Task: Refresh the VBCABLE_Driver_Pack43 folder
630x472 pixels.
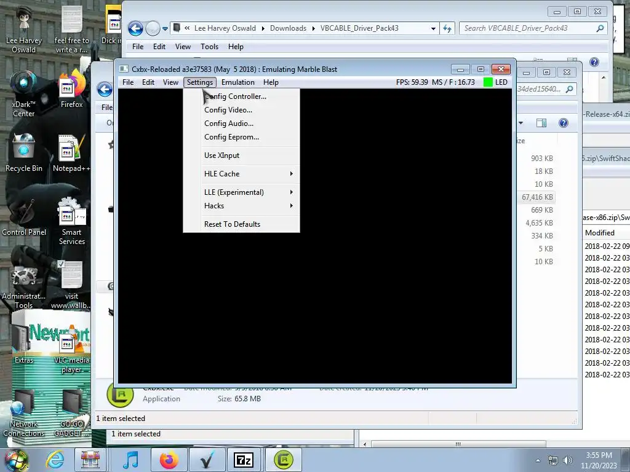Action: pos(447,28)
